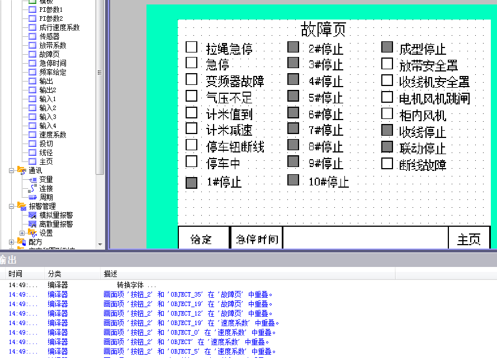Select the 成型停止 indicator box

coord(387,47)
